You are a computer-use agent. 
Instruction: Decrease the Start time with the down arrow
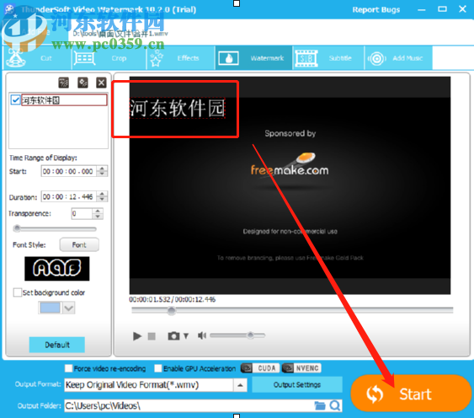(102, 174)
